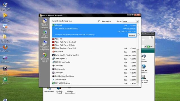This screenshot has width=180, height=101.
Task: Click Cheat Engine 5.5 icon
Action: point(53,59)
